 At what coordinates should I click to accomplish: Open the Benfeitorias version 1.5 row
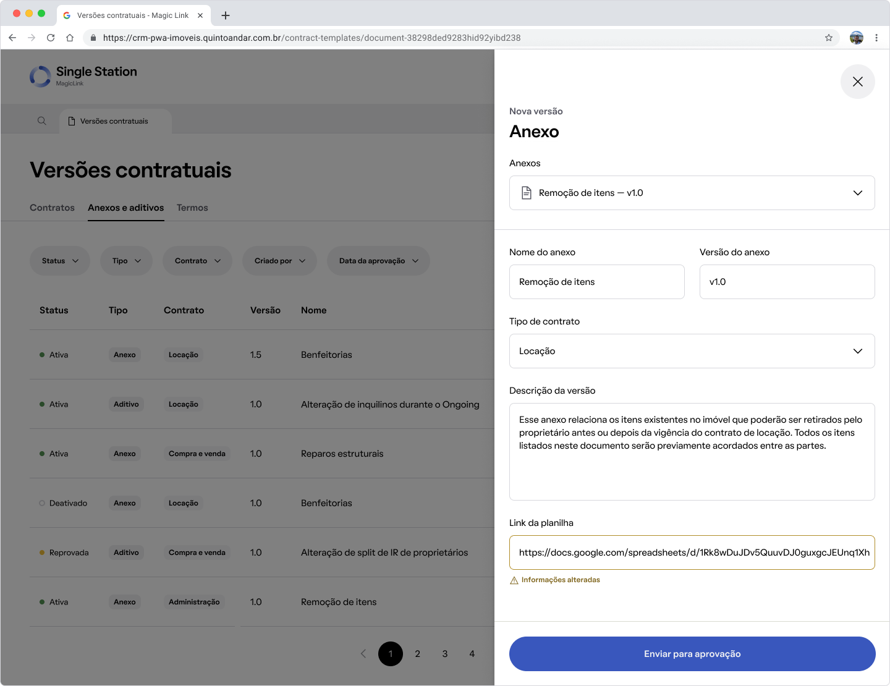click(262, 355)
